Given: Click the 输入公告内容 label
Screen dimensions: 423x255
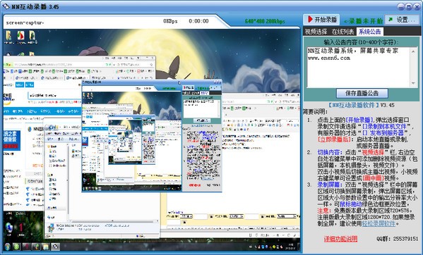Looking at the screenshot, I should 362,42.
